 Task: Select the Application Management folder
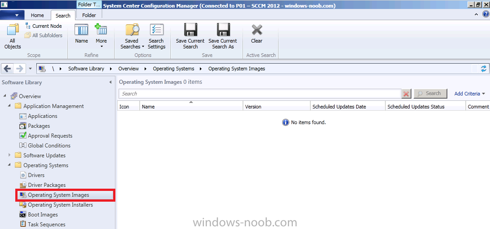coord(53,106)
